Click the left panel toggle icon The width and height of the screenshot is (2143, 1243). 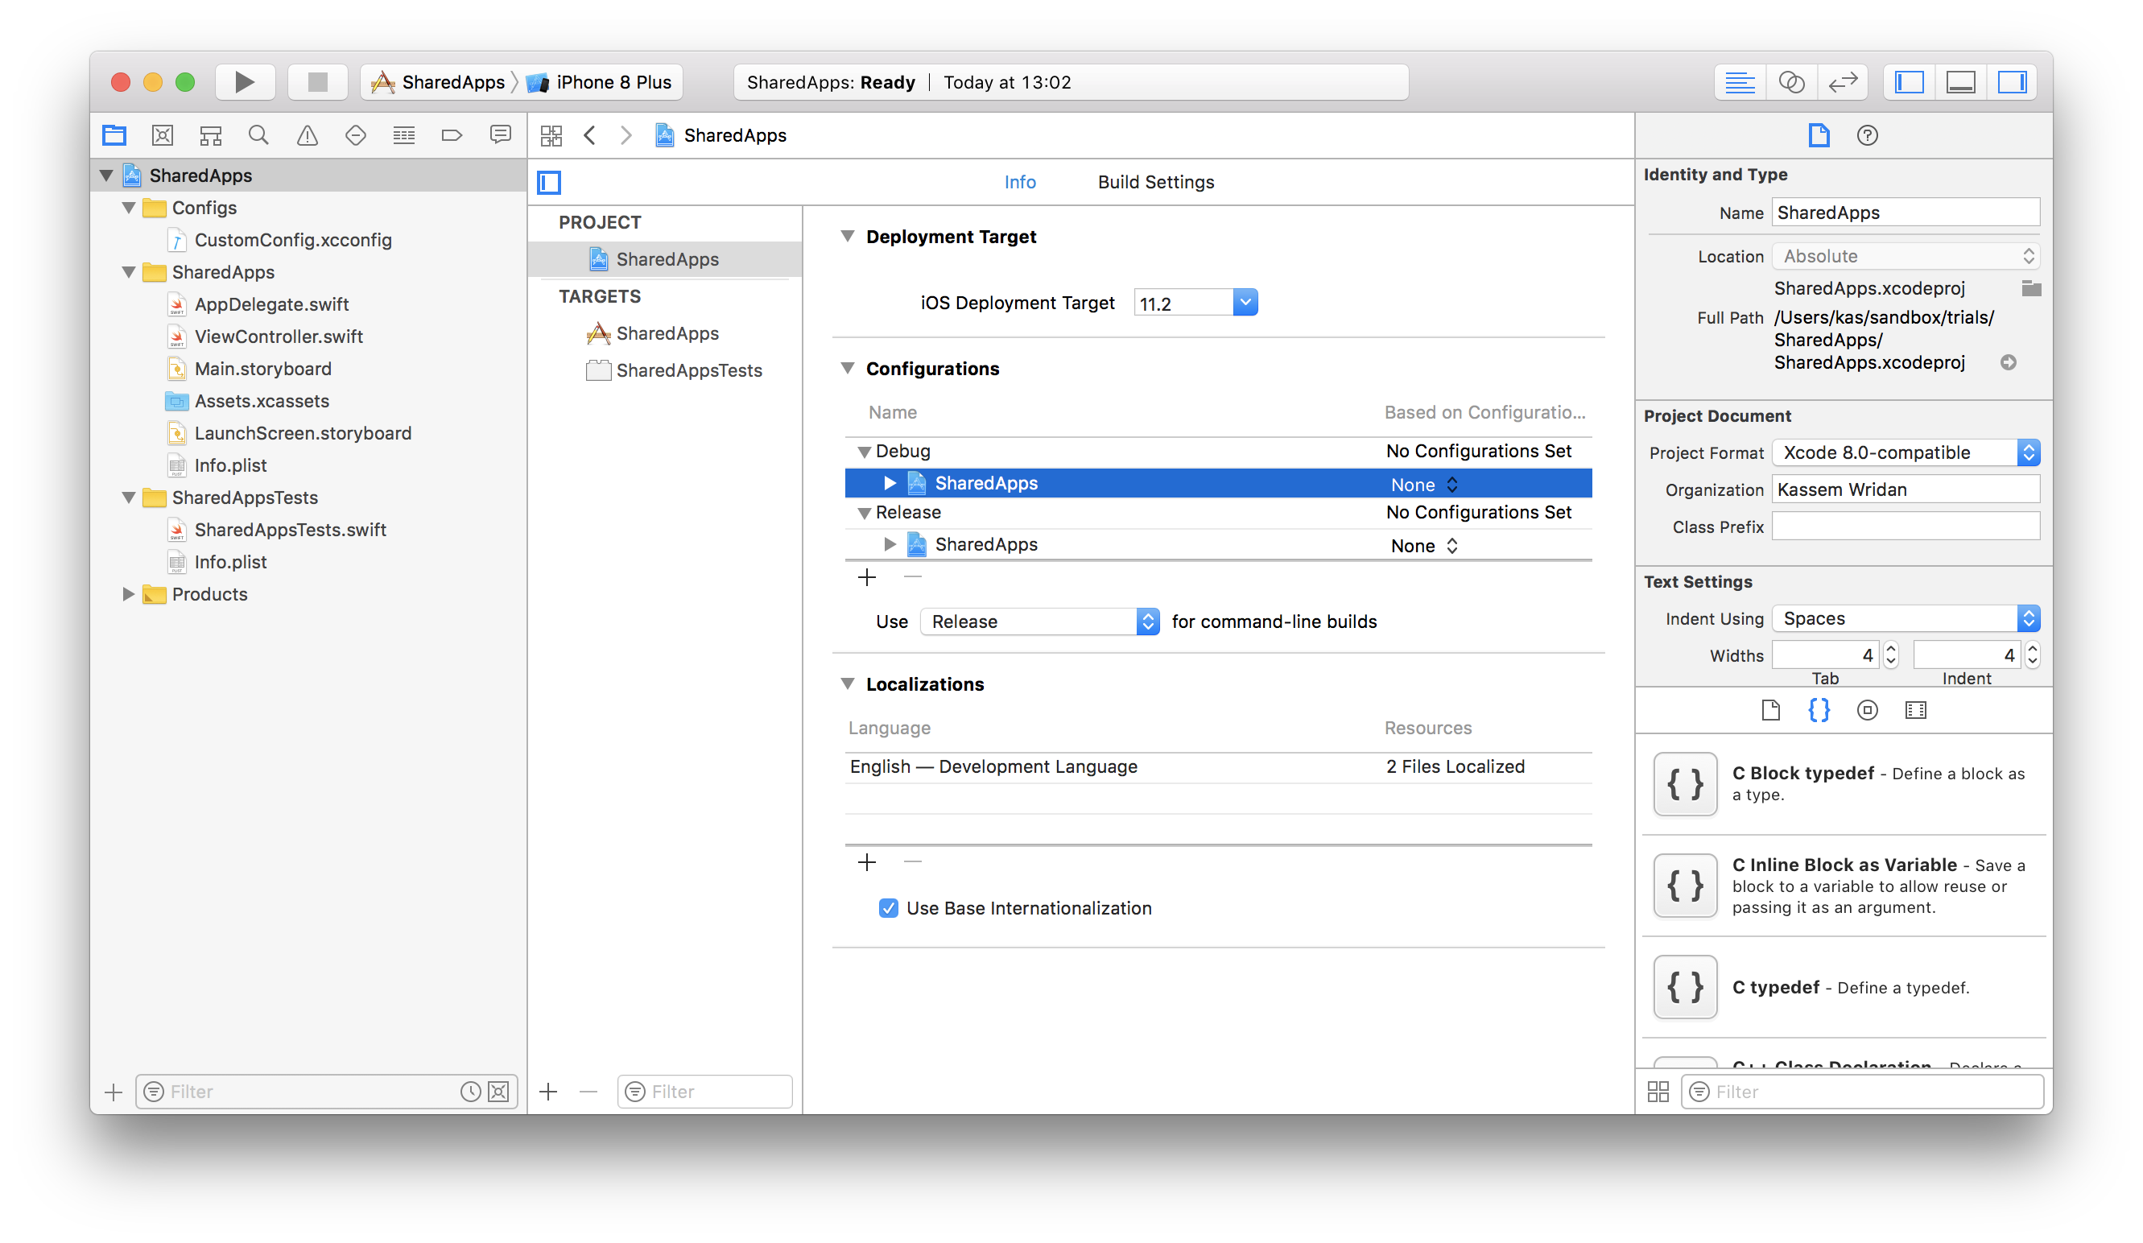coord(1912,81)
